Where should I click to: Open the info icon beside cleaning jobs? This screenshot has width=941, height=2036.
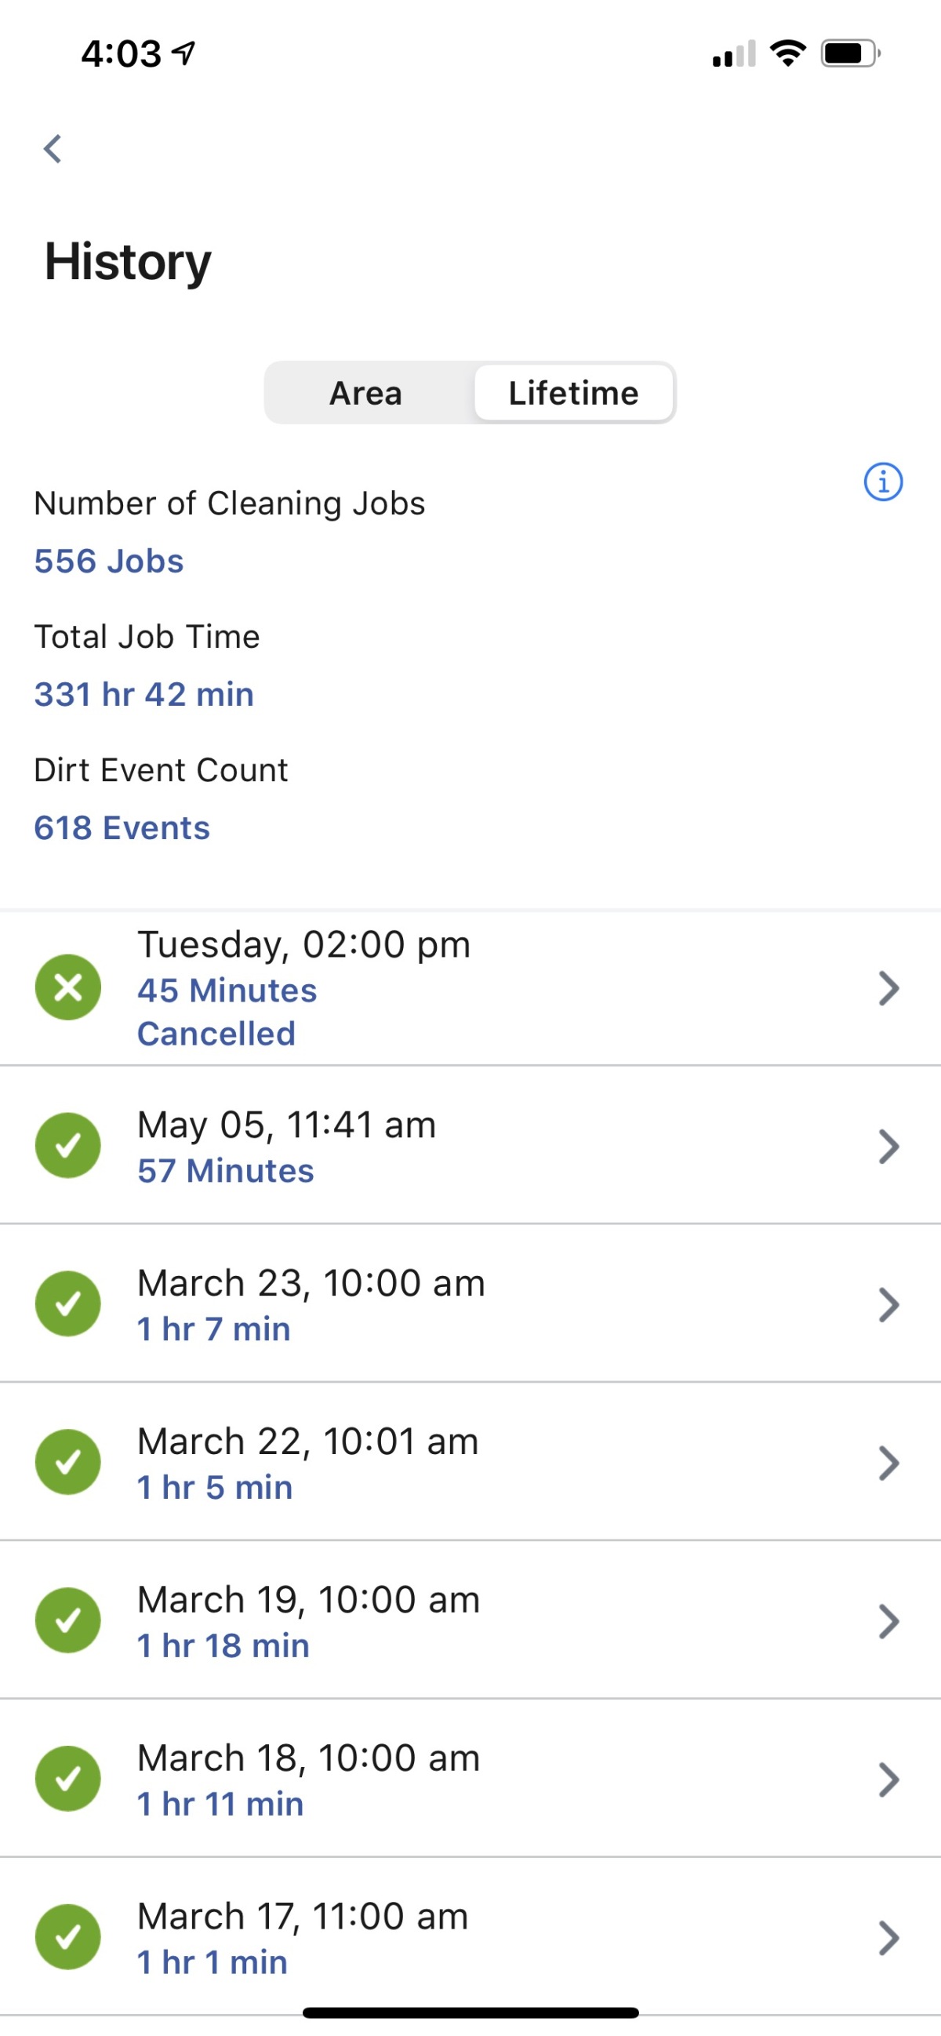(x=882, y=482)
